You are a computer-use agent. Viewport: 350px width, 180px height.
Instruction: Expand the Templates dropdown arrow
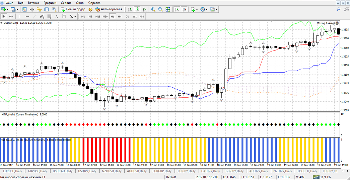(x=216, y=9)
